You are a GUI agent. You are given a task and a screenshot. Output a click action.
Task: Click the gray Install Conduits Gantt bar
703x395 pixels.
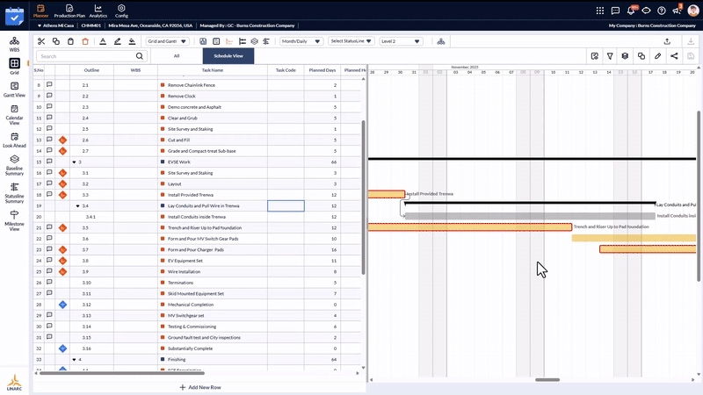coord(530,216)
